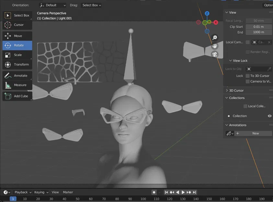This screenshot has height=202, width=273.
Task: Click the Add Cube tool
Action: click(17, 96)
